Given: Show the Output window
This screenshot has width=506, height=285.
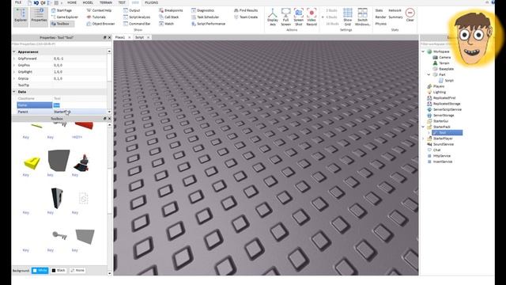Looking at the screenshot, I should coord(132,10).
